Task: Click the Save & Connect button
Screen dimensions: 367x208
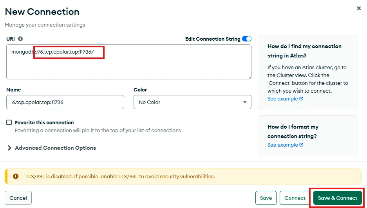Action: pyautogui.click(x=338, y=198)
